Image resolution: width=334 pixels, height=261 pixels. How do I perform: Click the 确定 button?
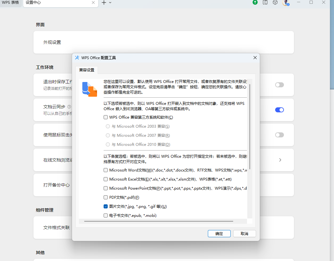coord(219,233)
